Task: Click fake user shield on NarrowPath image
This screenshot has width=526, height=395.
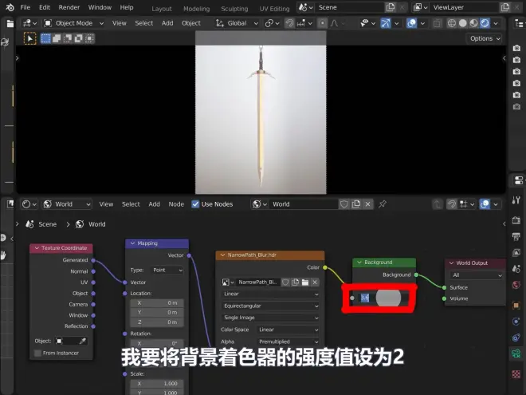Action: pyautogui.click(x=285, y=282)
